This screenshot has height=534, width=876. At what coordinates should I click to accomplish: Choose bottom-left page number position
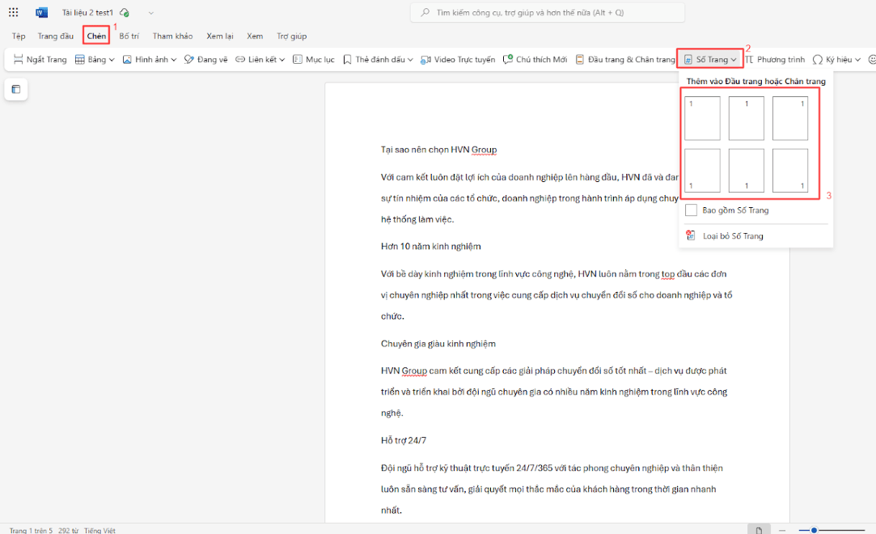tap(702, 171)
